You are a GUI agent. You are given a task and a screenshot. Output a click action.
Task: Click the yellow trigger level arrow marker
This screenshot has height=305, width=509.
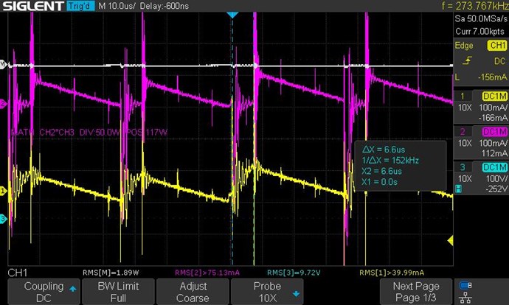pyautogui.click(x=450, y=241)
